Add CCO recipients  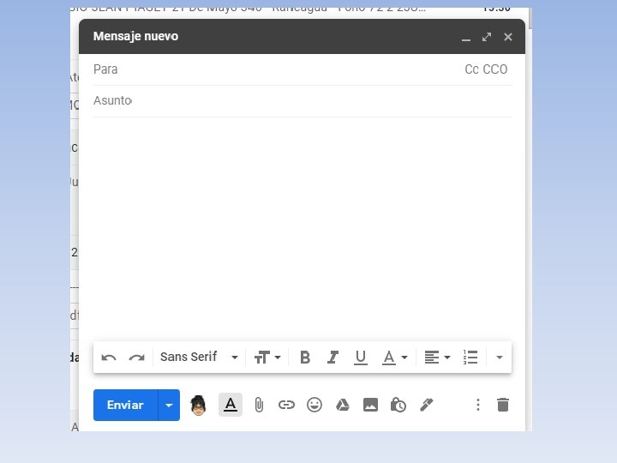pyautogui.click(x=494, y=69)
